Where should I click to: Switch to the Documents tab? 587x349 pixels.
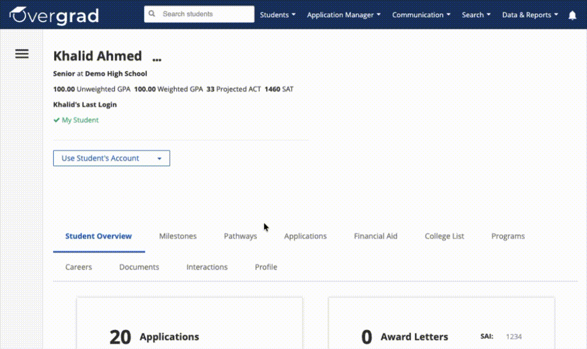coord(139,267)
